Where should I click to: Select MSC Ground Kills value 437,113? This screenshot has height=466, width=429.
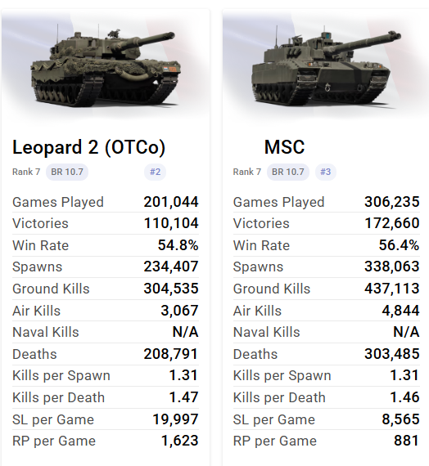pos(392,289)
